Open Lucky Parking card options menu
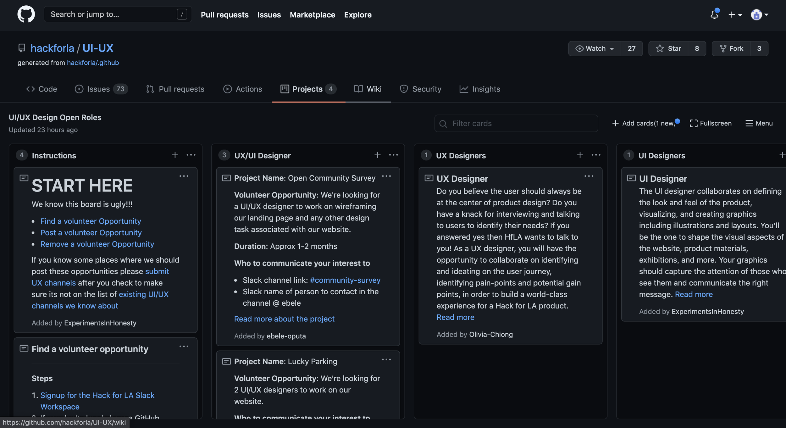The image size is (786, 428). point(386,359)
